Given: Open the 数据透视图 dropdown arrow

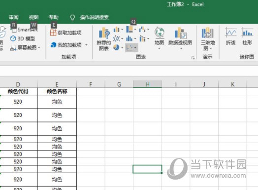Looking at the screenshot, I should 181,48.
